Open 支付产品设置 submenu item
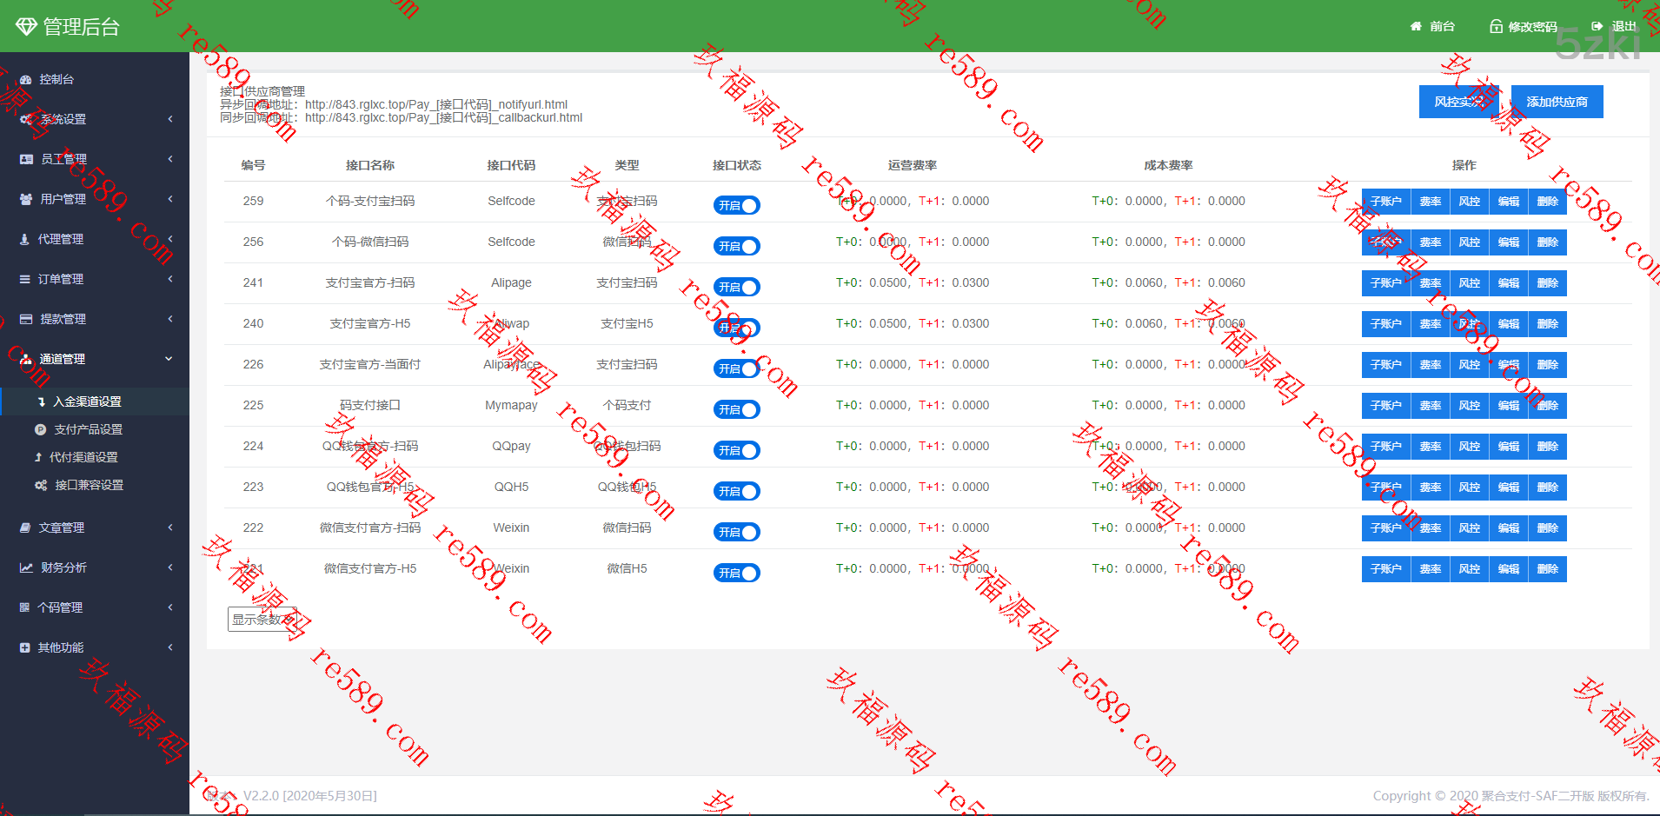The width and height of the screenshot is (1660, 816). 88,429
